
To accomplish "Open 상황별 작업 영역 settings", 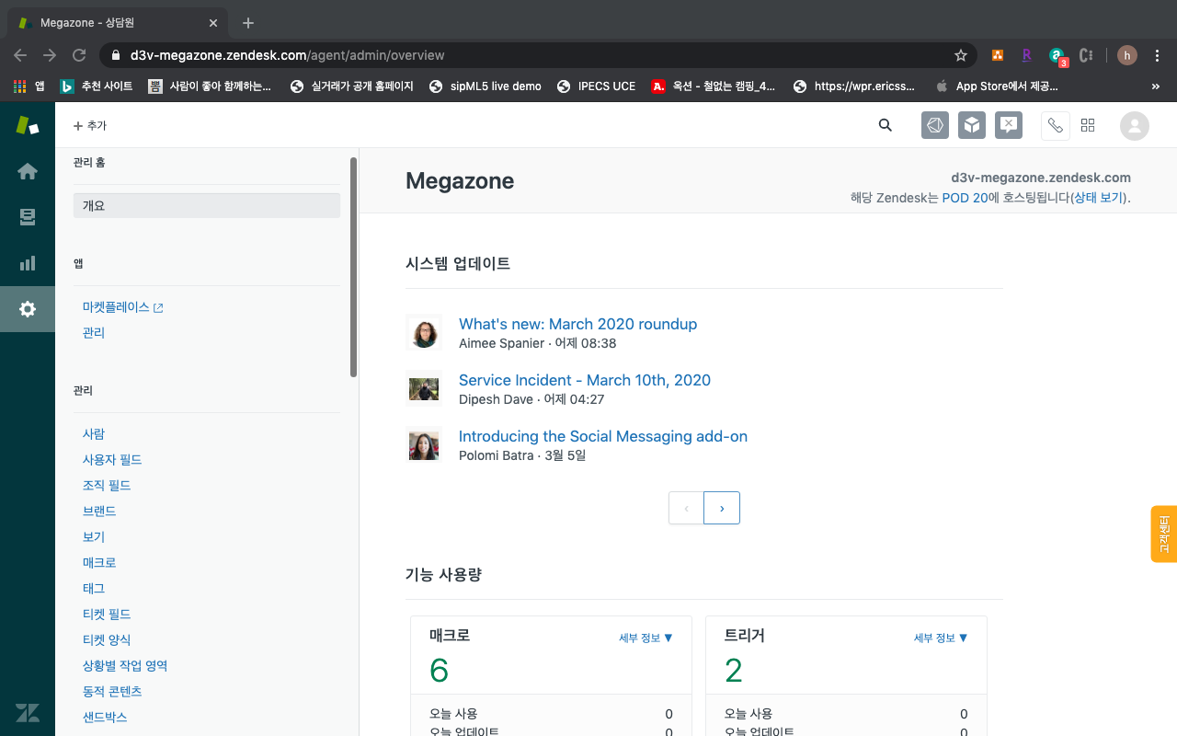I will 125,665.
